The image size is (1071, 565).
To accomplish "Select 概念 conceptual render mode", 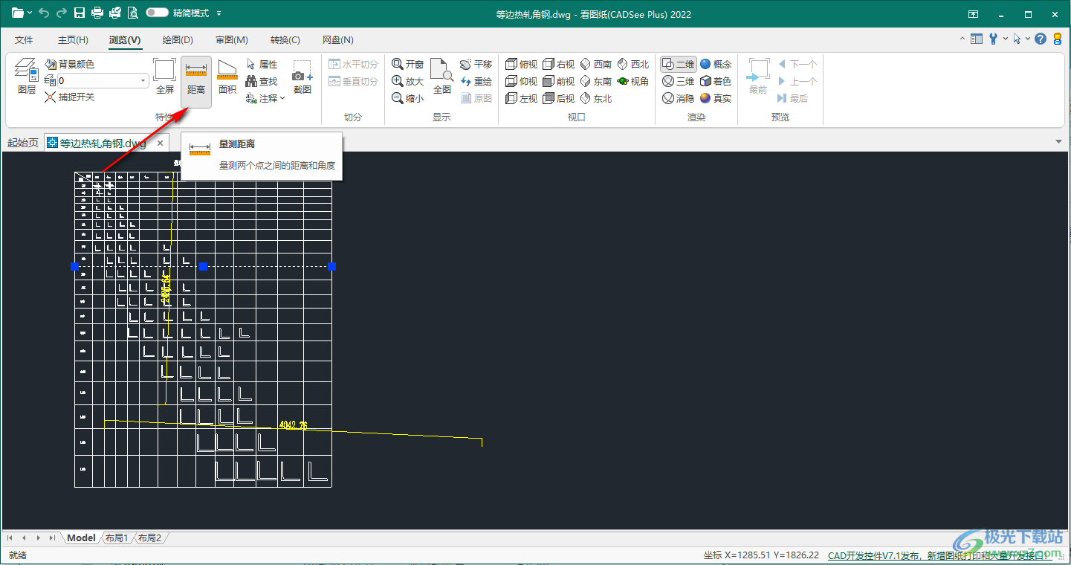I will click(x=716, y=65).
